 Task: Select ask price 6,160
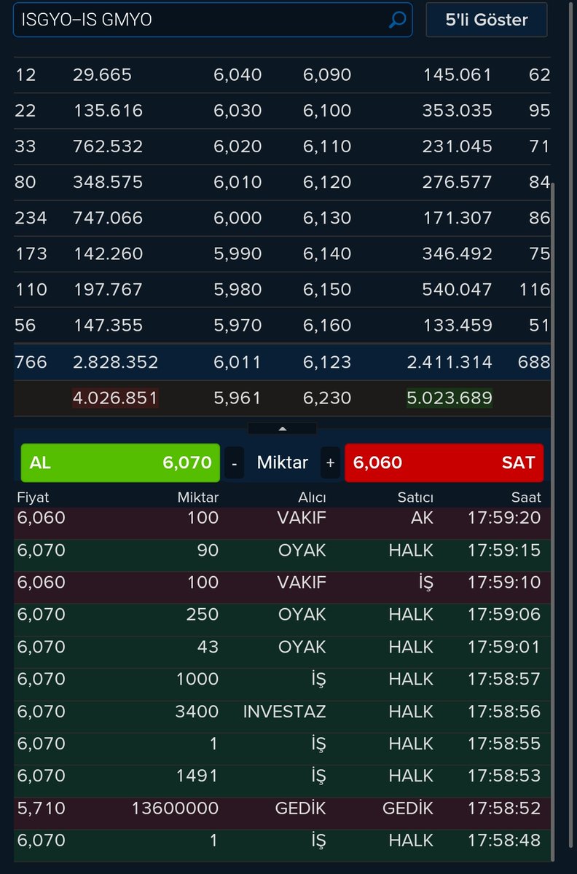point(328,325)
